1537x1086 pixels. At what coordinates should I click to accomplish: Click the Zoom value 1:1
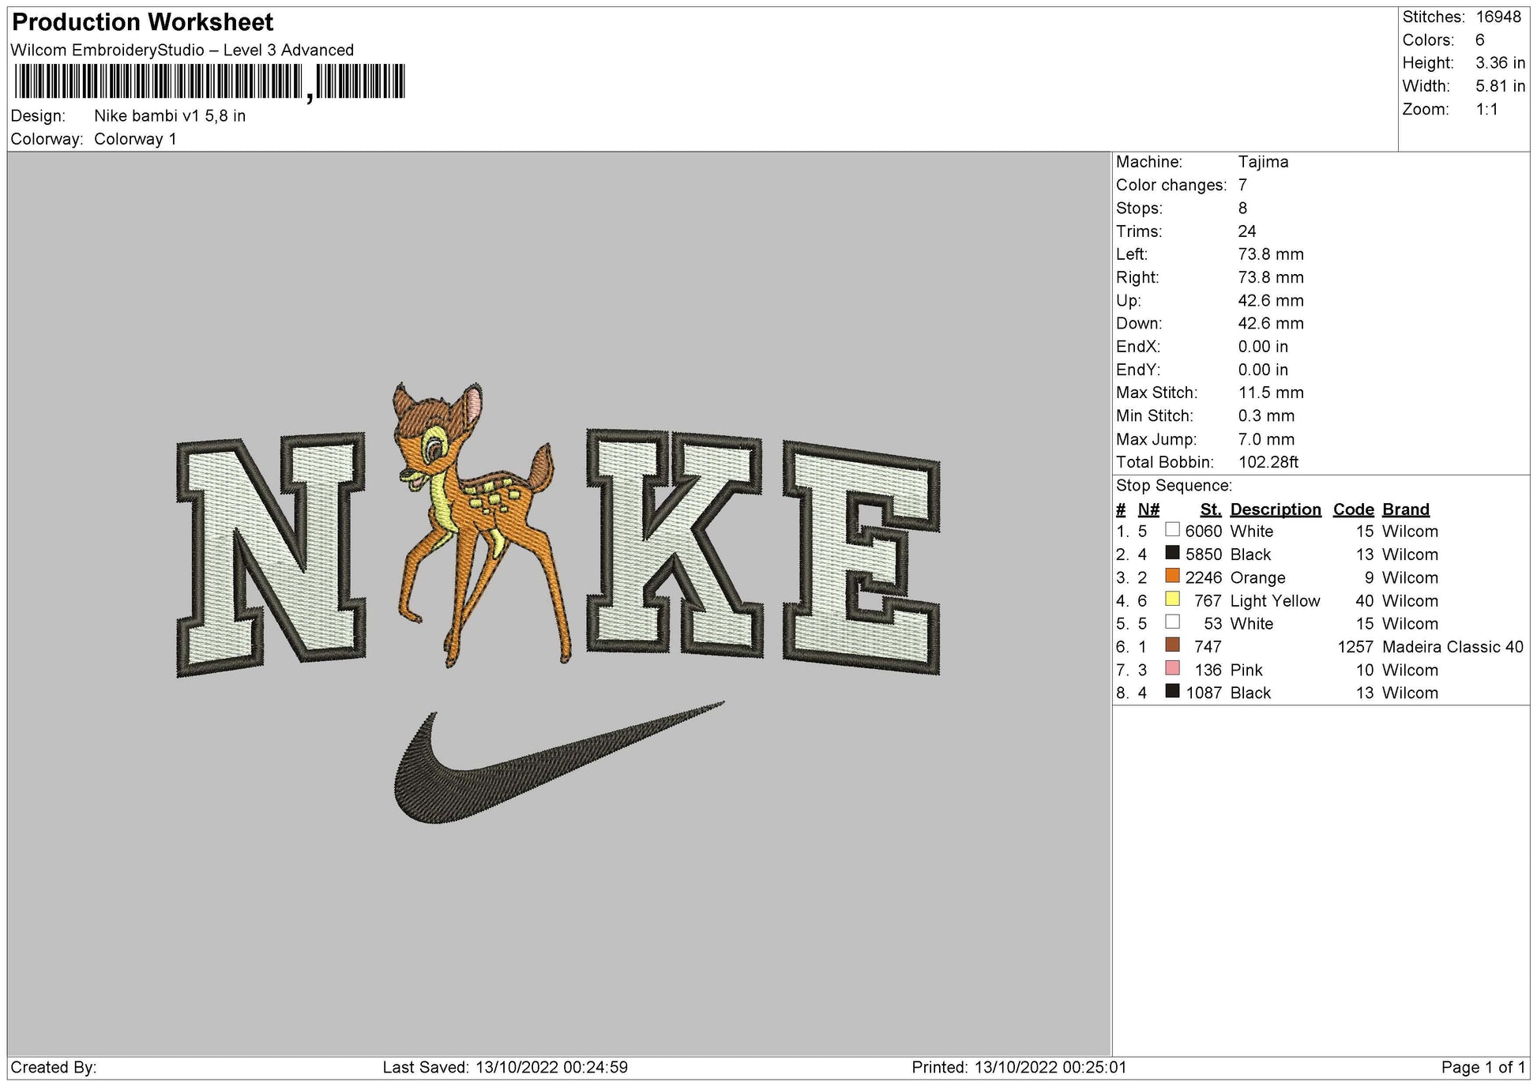(x=1487, y=109)
